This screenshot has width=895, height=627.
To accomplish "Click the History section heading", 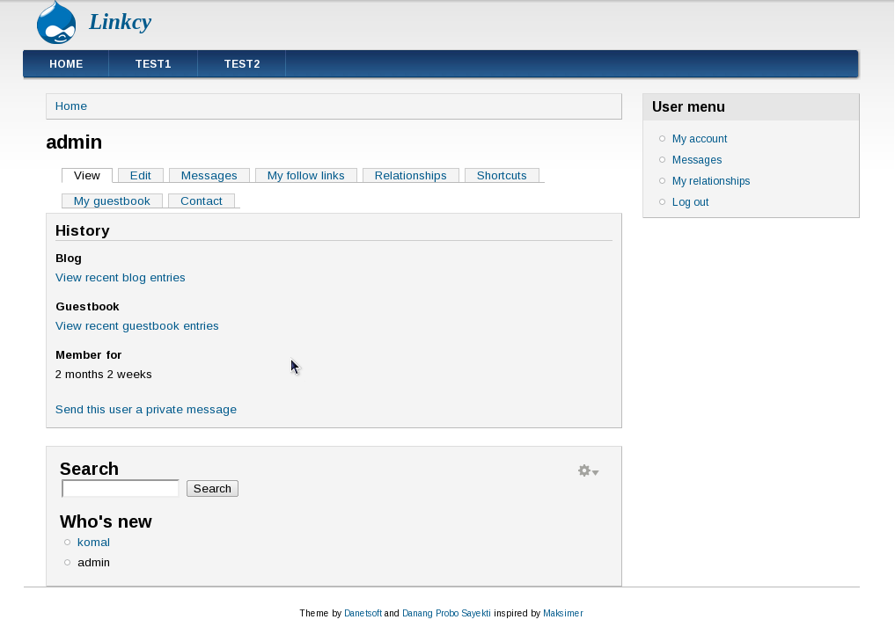I will pyautogui.click(x=82, y=230).
